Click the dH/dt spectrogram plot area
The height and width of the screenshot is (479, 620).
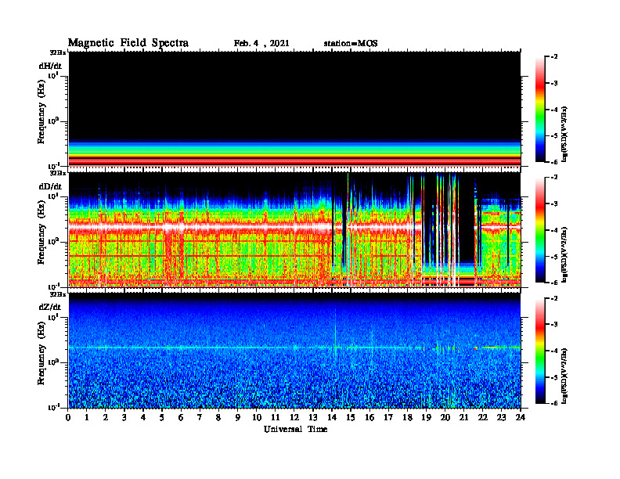(x=294, y=109)
